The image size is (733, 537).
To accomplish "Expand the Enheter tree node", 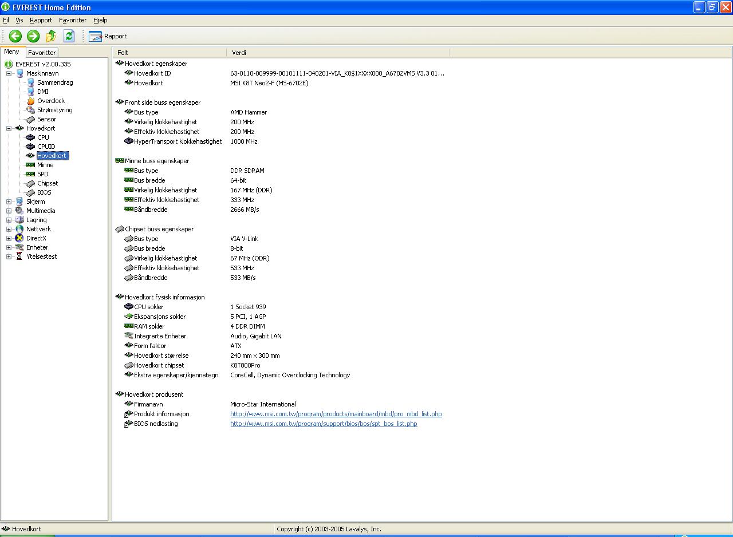I will 9,247.
